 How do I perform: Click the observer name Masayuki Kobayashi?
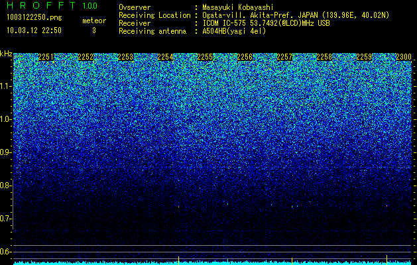click(x=238, y=7)
